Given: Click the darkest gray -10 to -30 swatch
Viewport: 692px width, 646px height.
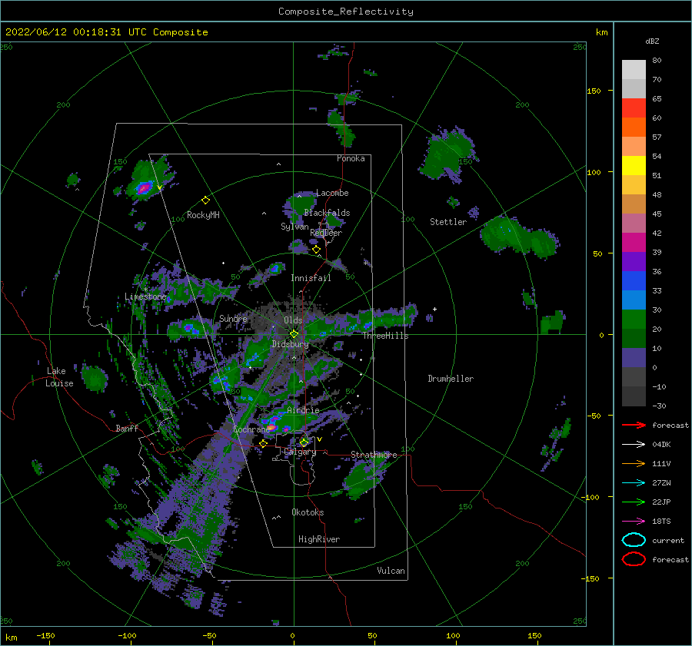Looking at the screenshot, I should [x=634, y=396].
